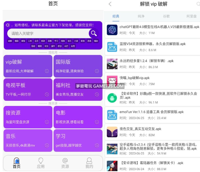Select the 影视 keyword tag
Image resolution: width=200 pixels, height=172 pixels.
pyautogui.click(x=83, y=41)
